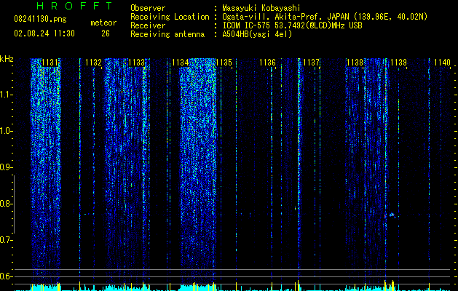Image resolution: width=458 pixels, height=291 pixels.
Task: Click the HROFFT title text
Action: click(75, 6)
